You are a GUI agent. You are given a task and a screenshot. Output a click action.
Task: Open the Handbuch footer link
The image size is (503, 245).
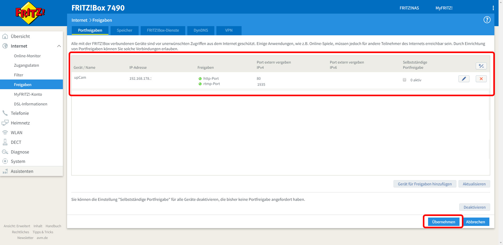53,226
